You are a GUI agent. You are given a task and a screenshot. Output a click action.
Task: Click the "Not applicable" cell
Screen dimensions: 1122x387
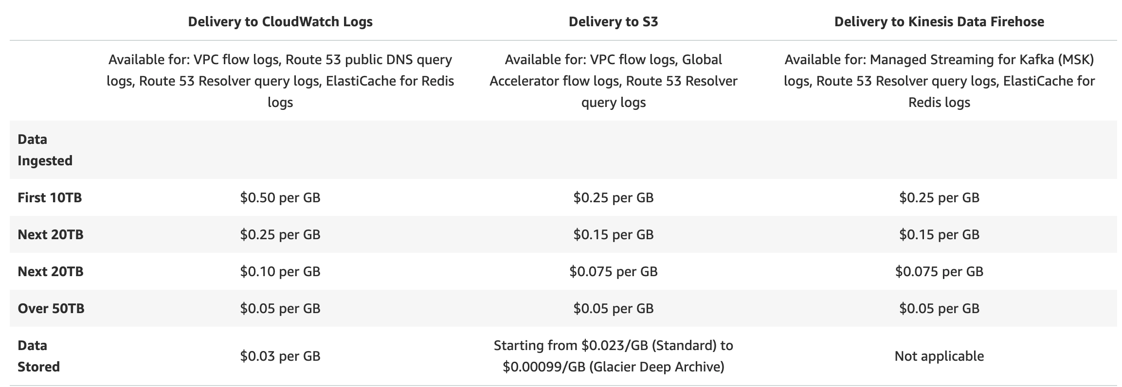pyautogui.click(x=939, y=356)
